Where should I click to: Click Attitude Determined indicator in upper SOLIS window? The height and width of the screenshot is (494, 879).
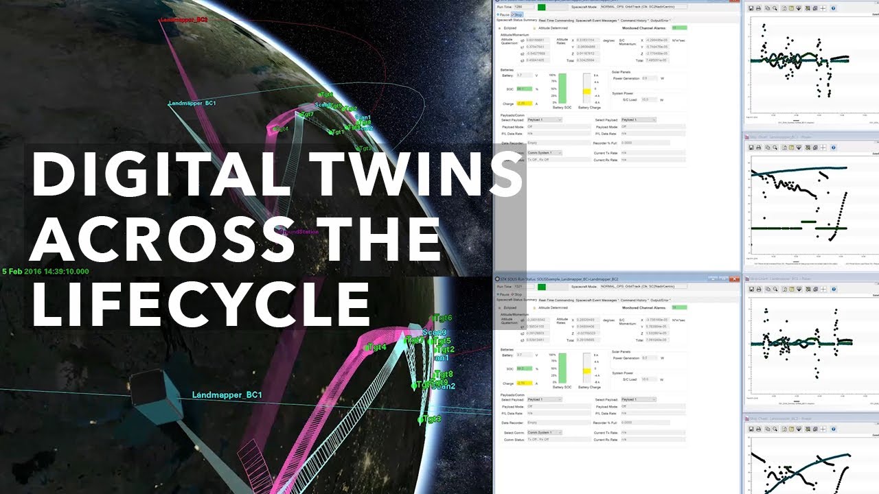[551, 28]
